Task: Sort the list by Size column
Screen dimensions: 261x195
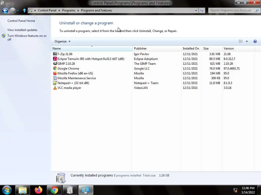Action: [x=212, y=48]
